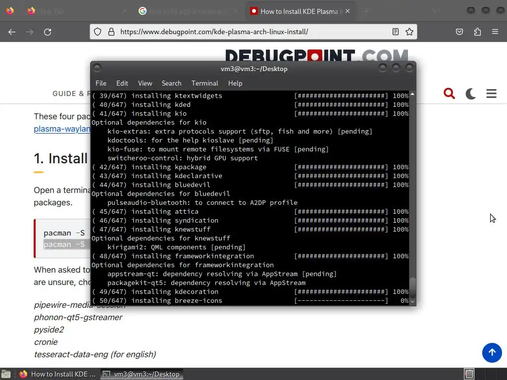Click the terminal scrollbar thumb
507x380 pixels.
(412, 287)
